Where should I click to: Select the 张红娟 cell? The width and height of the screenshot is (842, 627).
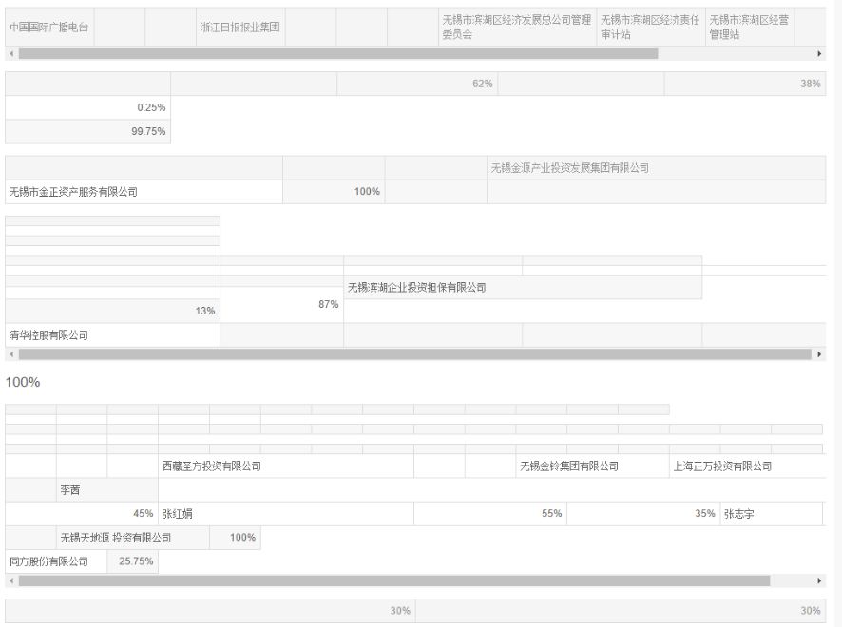coord(286,514)
